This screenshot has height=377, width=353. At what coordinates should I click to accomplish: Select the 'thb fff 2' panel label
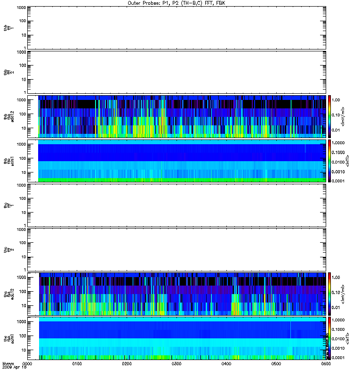click(x=8, y=73)
